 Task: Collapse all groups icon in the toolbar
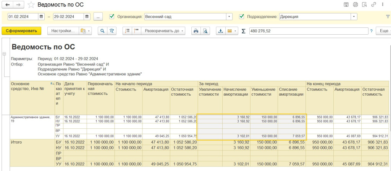[127, 31]
